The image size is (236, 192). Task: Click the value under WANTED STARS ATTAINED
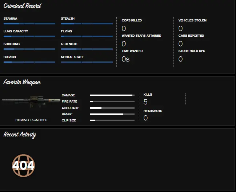124,44
